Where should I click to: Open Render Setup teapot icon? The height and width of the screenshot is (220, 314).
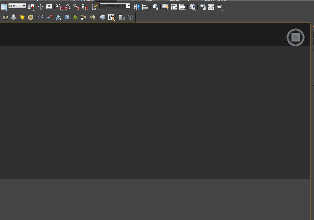click(202, 7)
